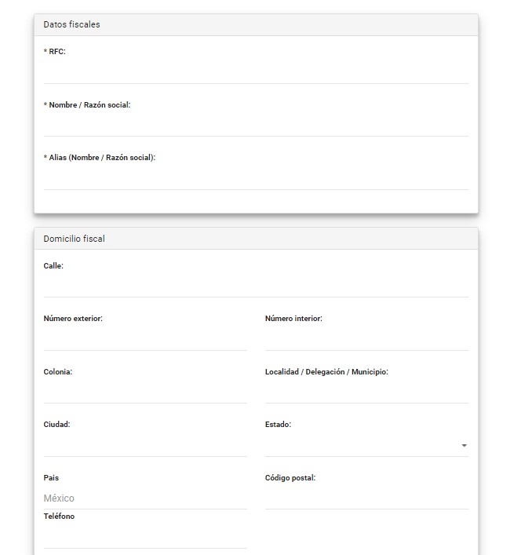Select the Número exterior field
The height and width of the screenshot is (555, 521).
pos(145,341)
